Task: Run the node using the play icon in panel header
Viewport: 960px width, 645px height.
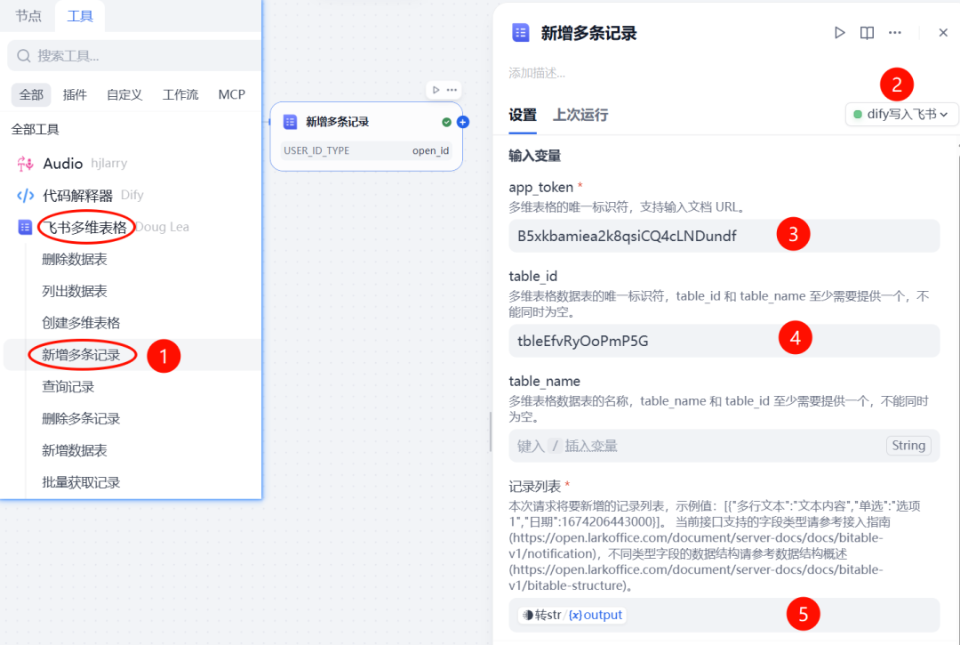Action: [x=839, y=32]
